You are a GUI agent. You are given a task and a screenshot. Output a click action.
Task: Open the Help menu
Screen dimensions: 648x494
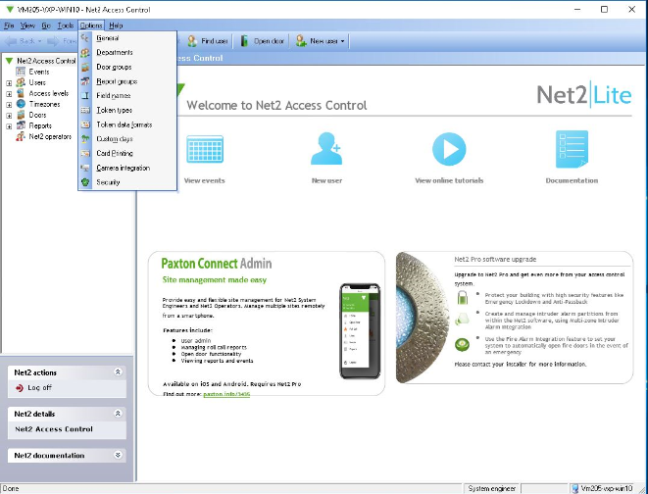coord(116,25)
